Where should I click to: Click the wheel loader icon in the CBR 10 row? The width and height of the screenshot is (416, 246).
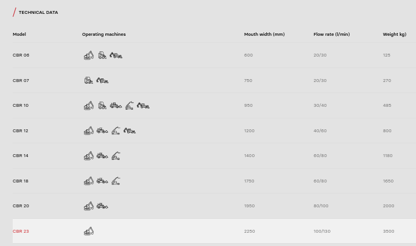[116, 106]
